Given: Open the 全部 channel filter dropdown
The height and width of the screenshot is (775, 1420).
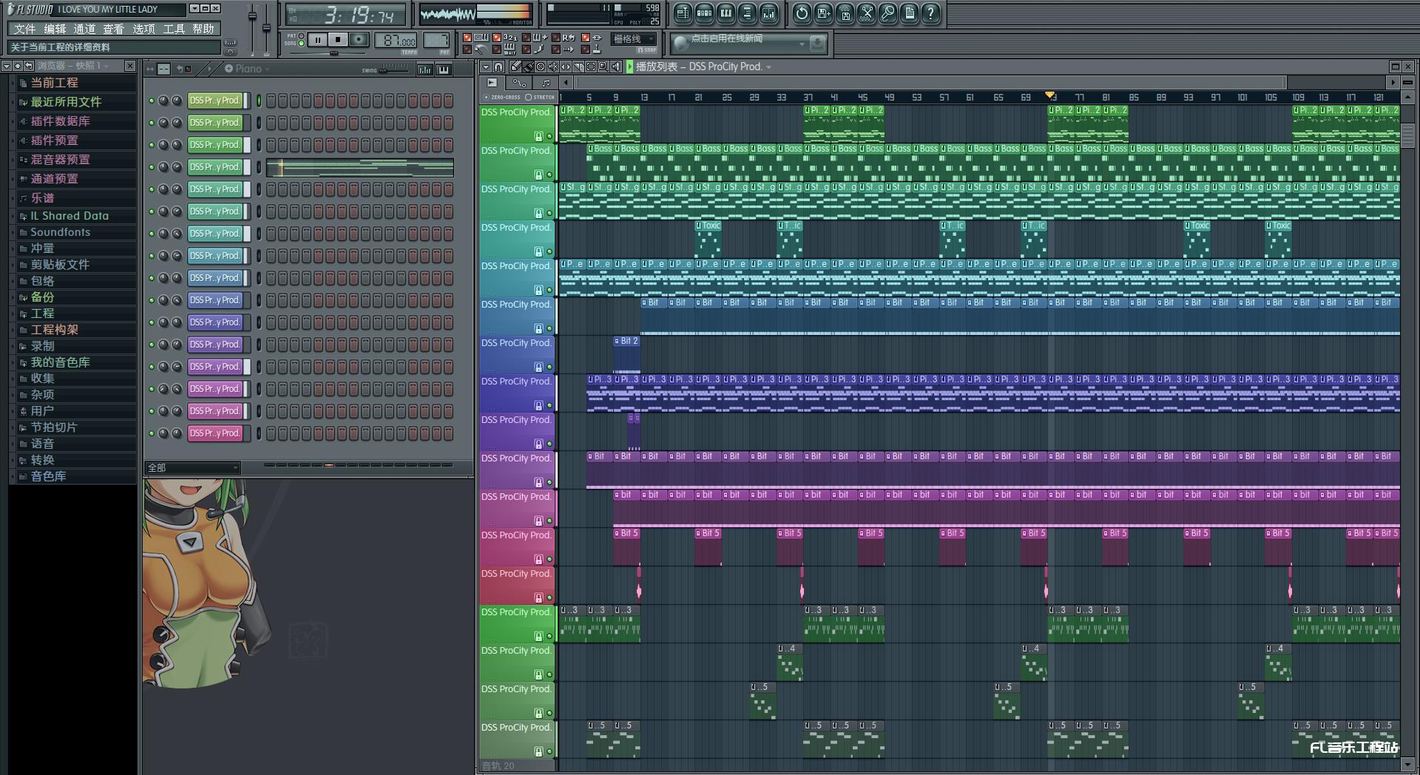Looking at the screenshot, I should (x=192, y=467).
